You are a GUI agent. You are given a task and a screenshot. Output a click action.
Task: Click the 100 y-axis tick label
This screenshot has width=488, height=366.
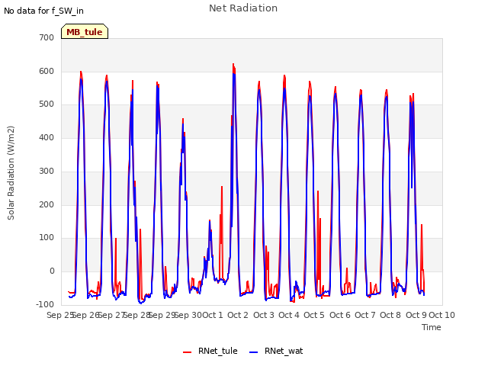coord(47,238)
